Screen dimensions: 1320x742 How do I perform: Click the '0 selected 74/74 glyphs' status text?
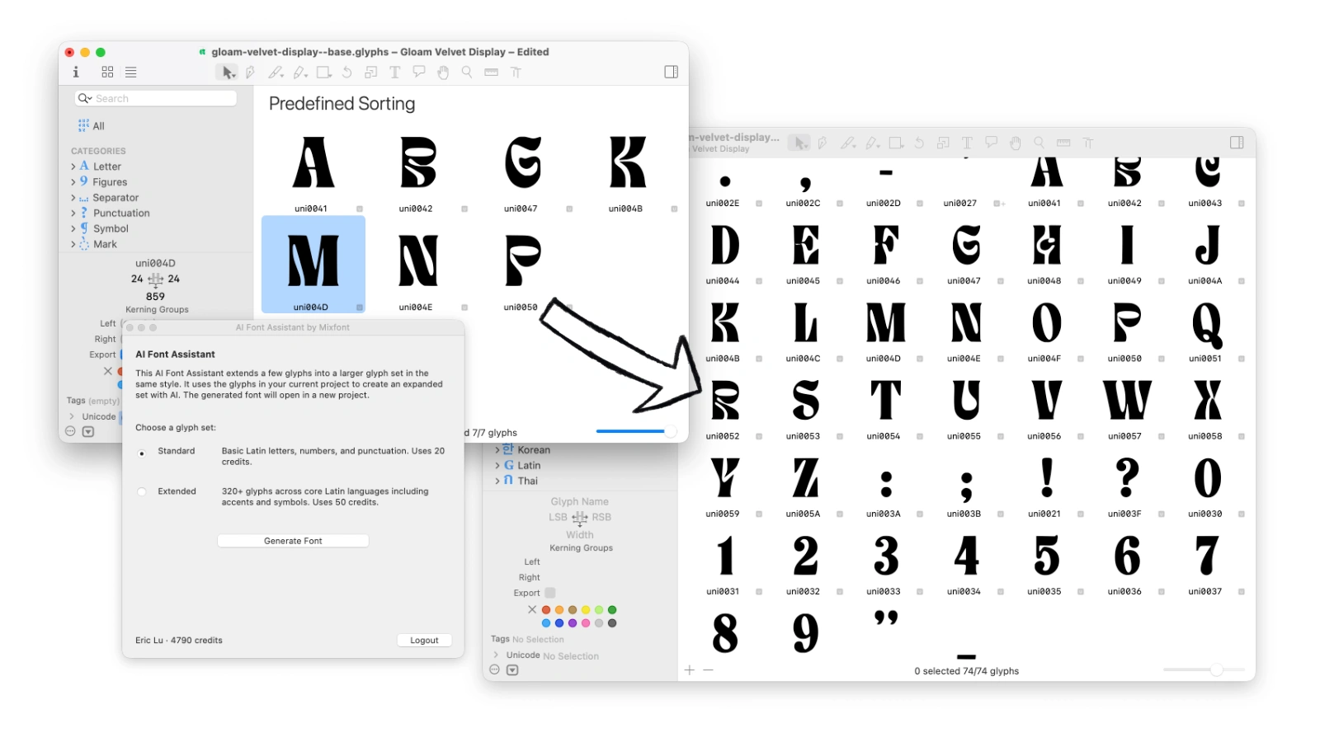click(x=966, y=671)
